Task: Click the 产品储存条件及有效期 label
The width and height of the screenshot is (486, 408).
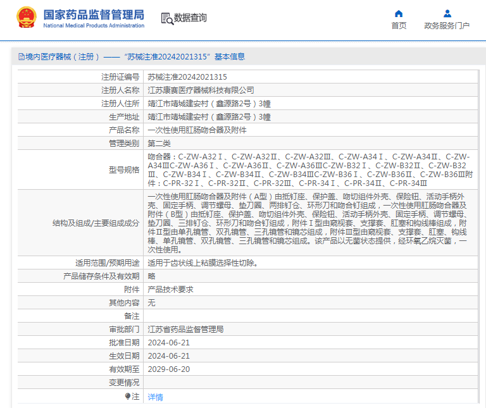Action: pyautogui.click(x=101, y=276)
